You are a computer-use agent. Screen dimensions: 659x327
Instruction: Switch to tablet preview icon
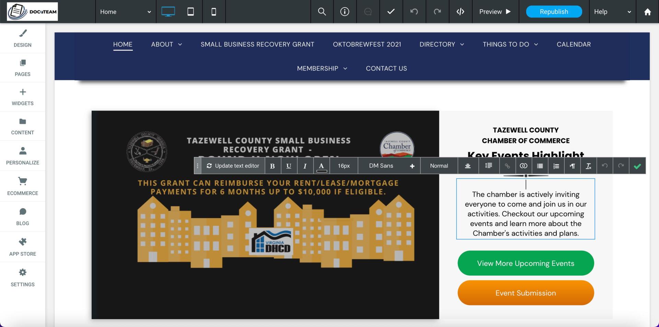tap(190, 12)
